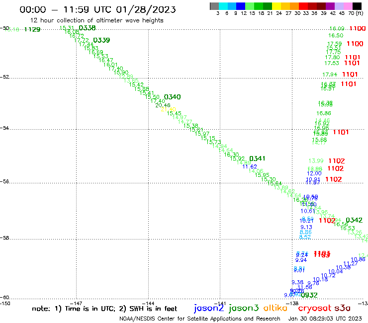Click the 'altika' satellite legend label
368x323 pixels.
276,308
